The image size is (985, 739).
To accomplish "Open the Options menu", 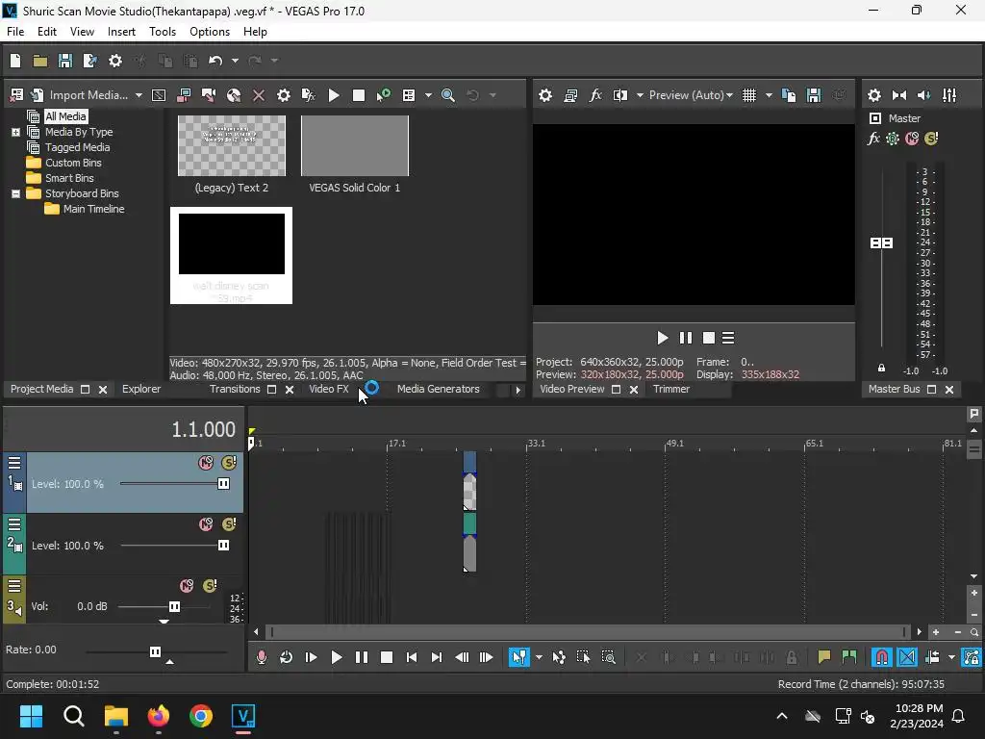I will click(x=209, y=32).
